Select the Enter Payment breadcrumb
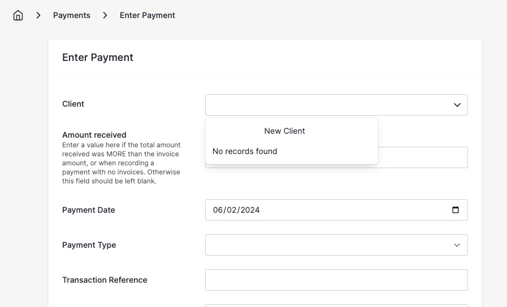The width and height of the screenshot is (507, 307). [147, 15]
